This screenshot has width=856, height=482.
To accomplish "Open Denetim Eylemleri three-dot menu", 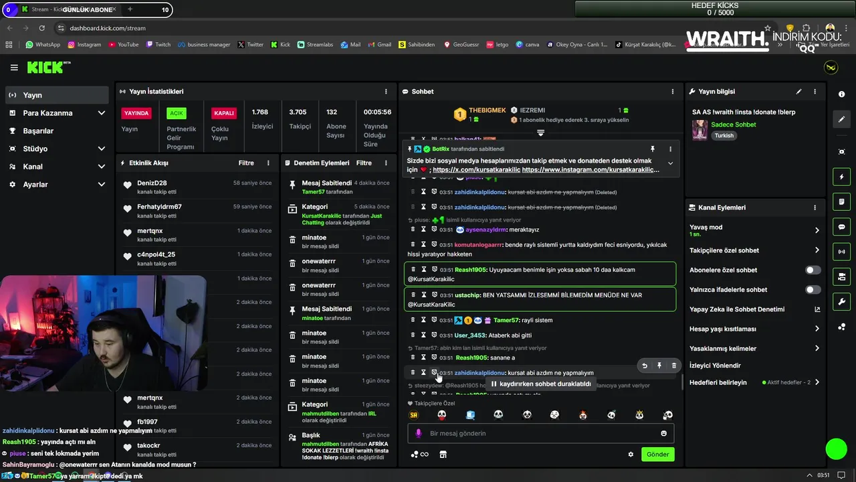I will pyautogui.click(x=386, y=163).
